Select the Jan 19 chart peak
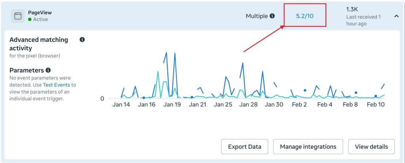This screenshot has width=405, height=163. pos(175,53)
